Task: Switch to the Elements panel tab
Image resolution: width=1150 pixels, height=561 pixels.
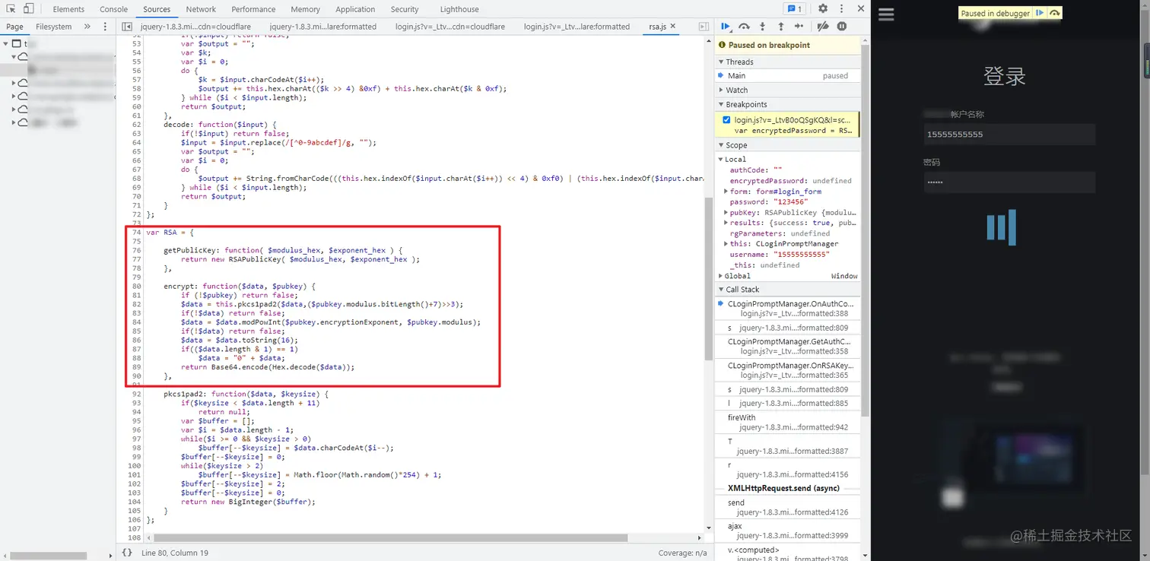Action: point(68,9)
